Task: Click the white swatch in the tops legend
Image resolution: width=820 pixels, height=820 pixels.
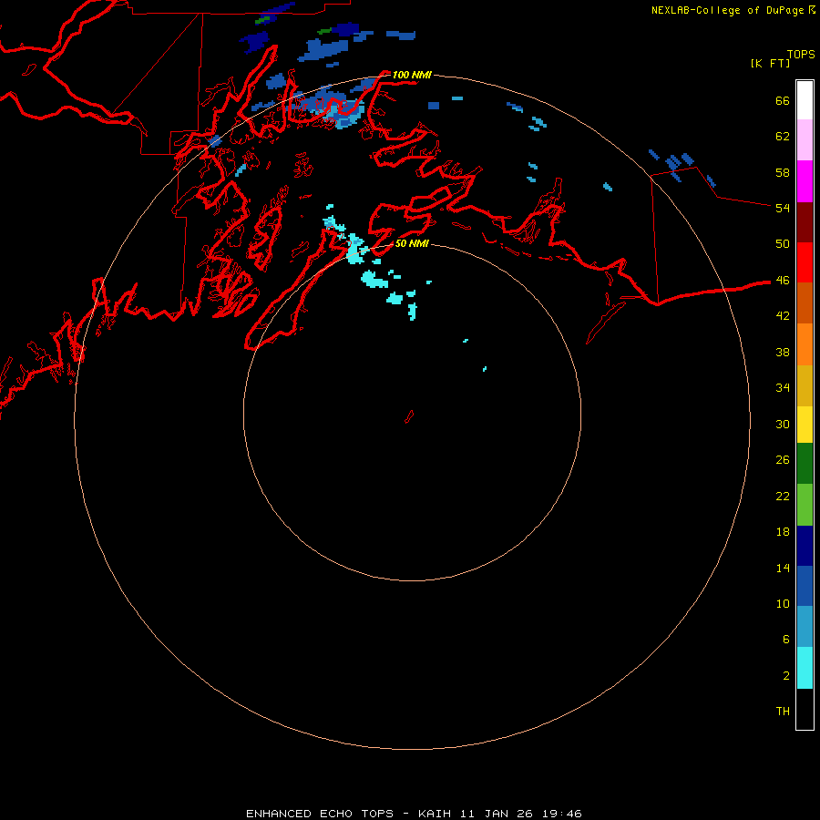Action: 805,100
